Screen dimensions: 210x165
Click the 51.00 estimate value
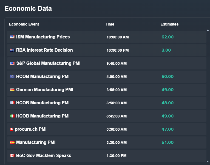point(168,142)
